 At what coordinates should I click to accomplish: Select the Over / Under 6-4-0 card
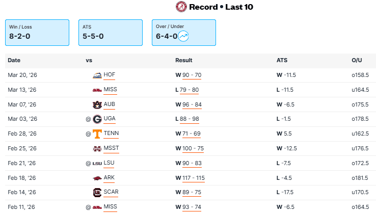pyautogui.click(x=184, y=32)
